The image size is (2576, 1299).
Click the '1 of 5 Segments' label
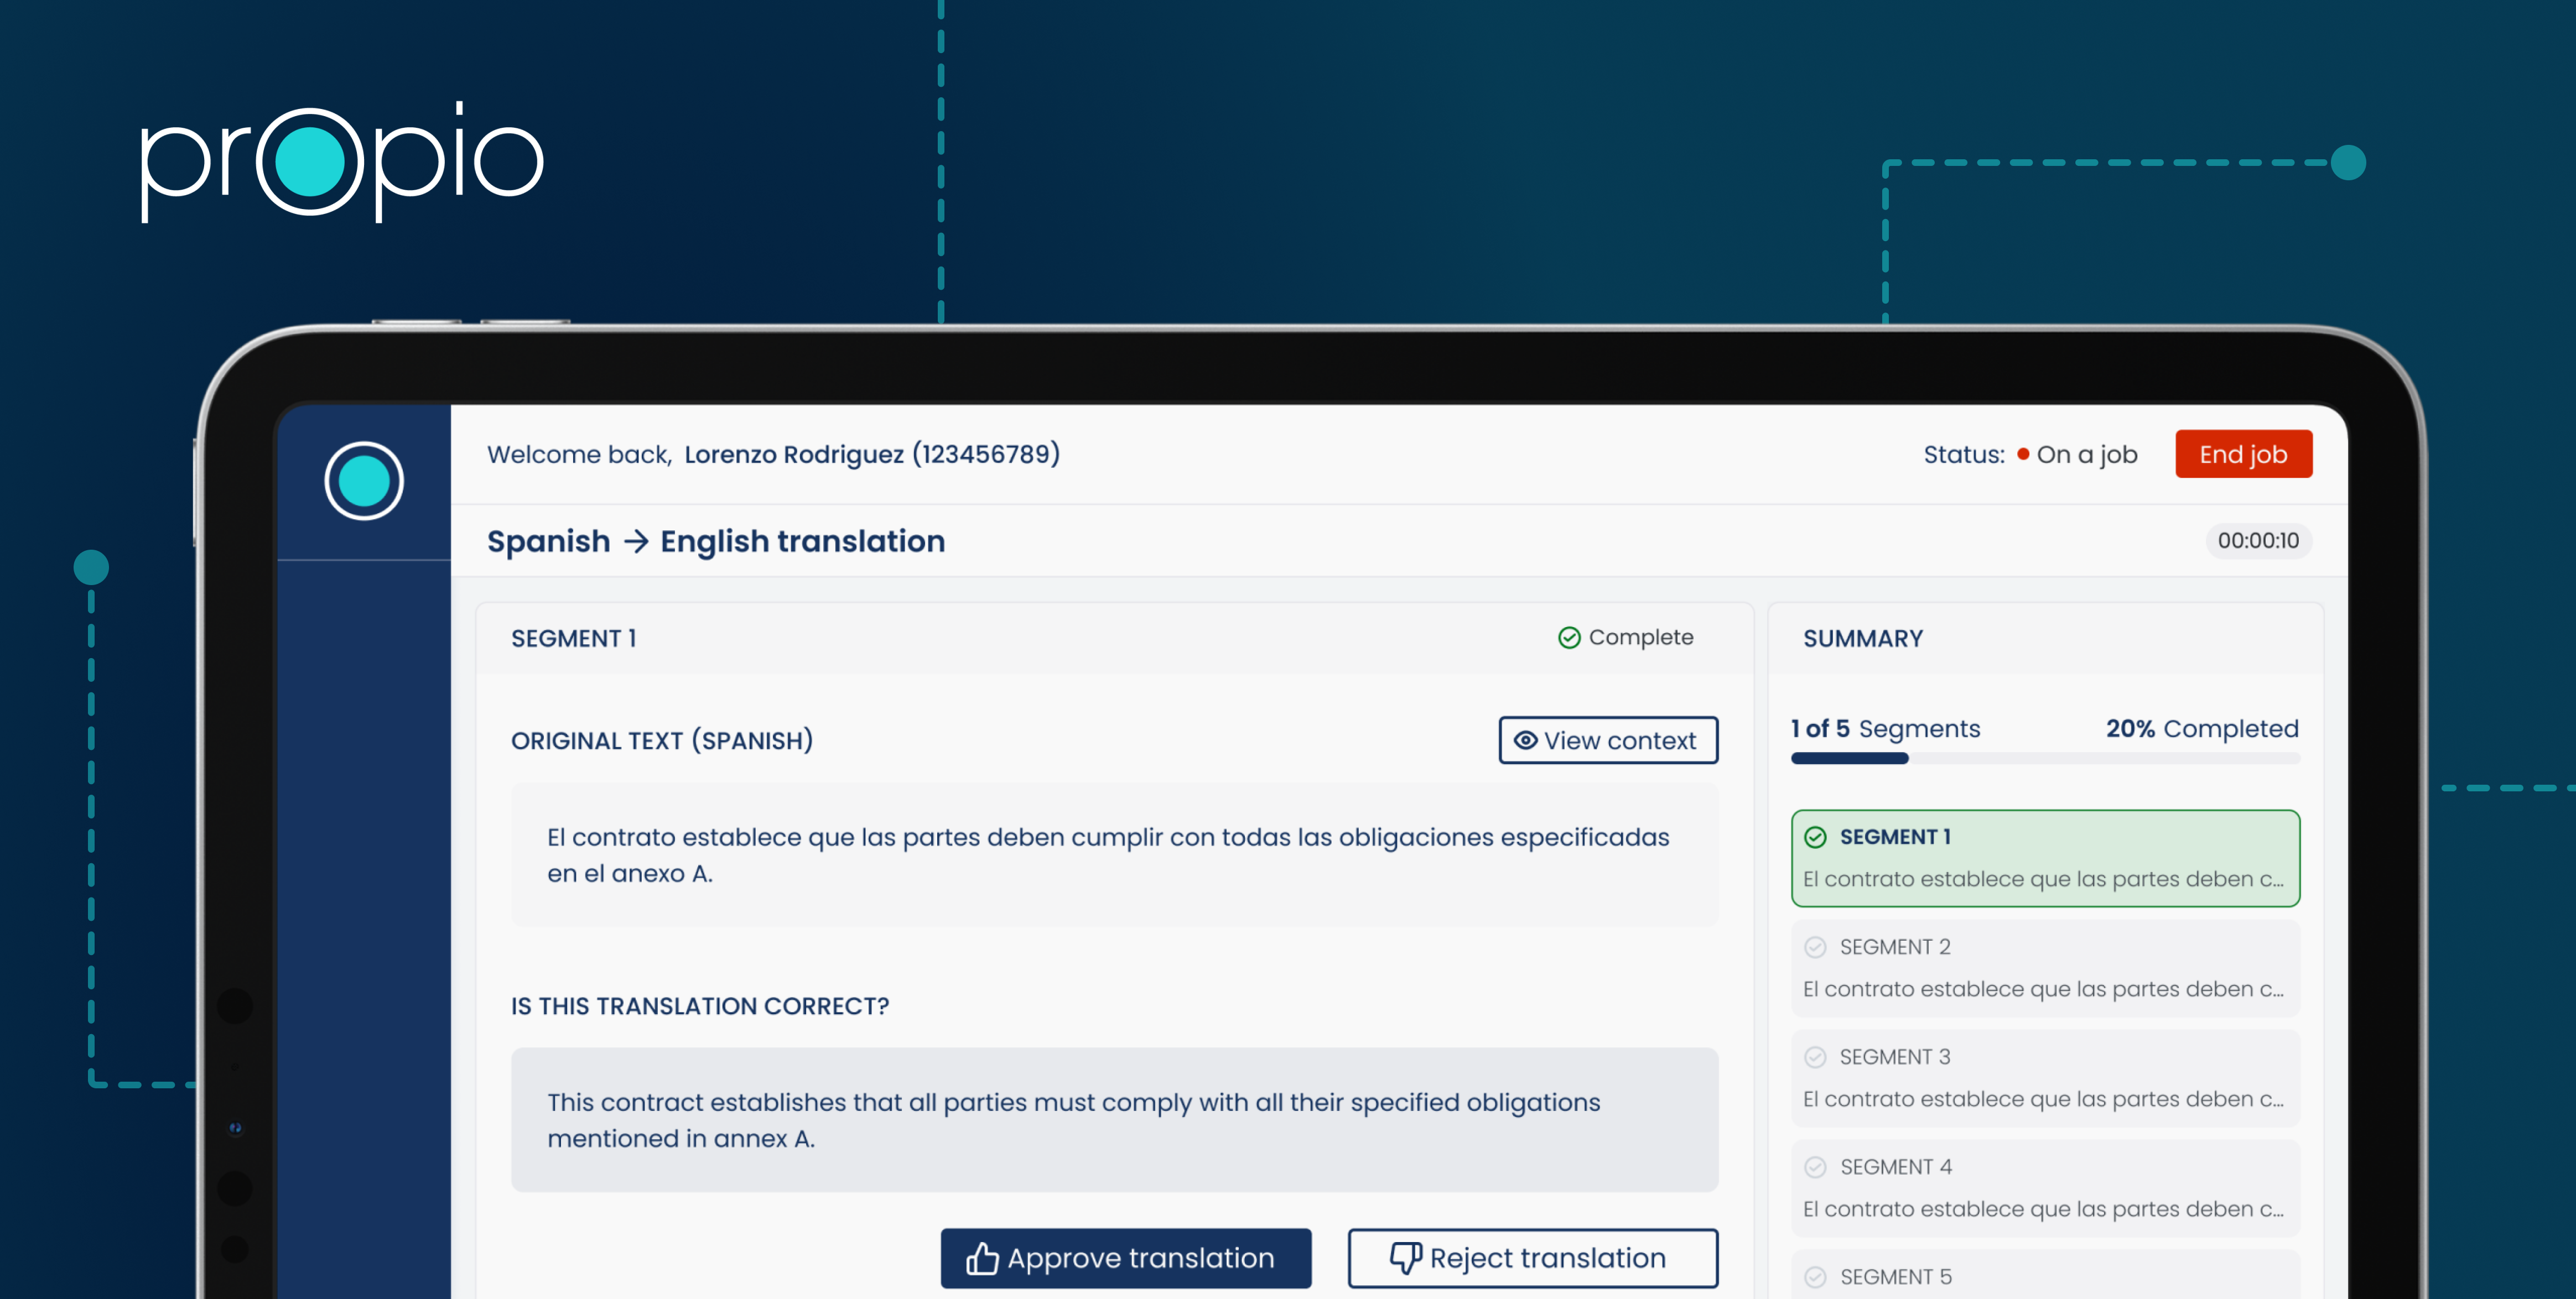click(x=1885, y=728)
